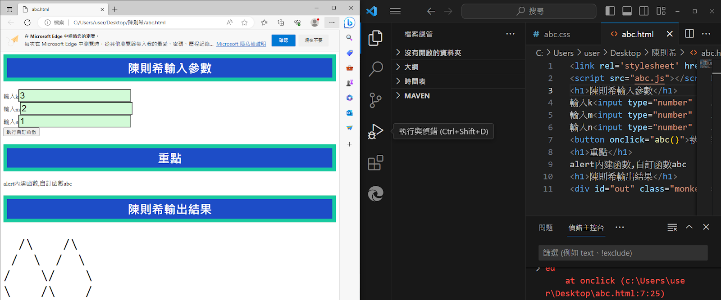
Task: Toggle the VS Code bottom panel visibility
Action: (x=627, y=11)
